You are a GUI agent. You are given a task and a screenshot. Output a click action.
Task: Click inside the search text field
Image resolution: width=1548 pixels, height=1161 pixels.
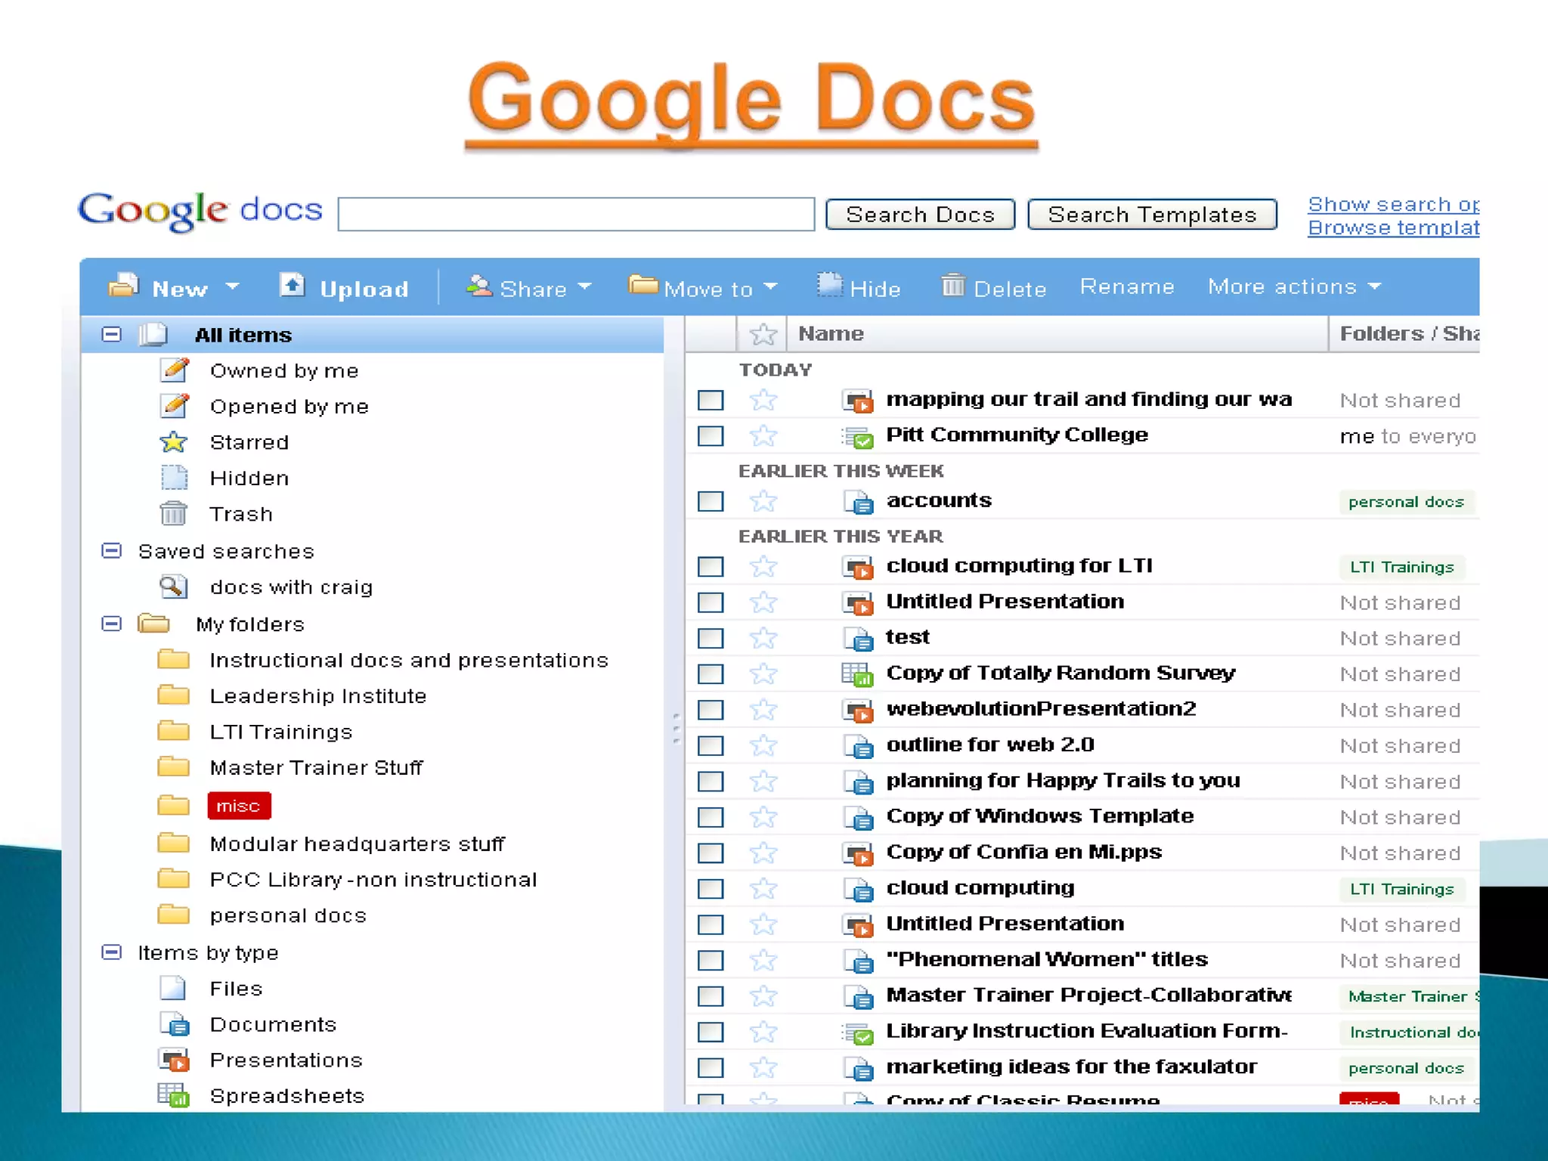click(576, 215)
